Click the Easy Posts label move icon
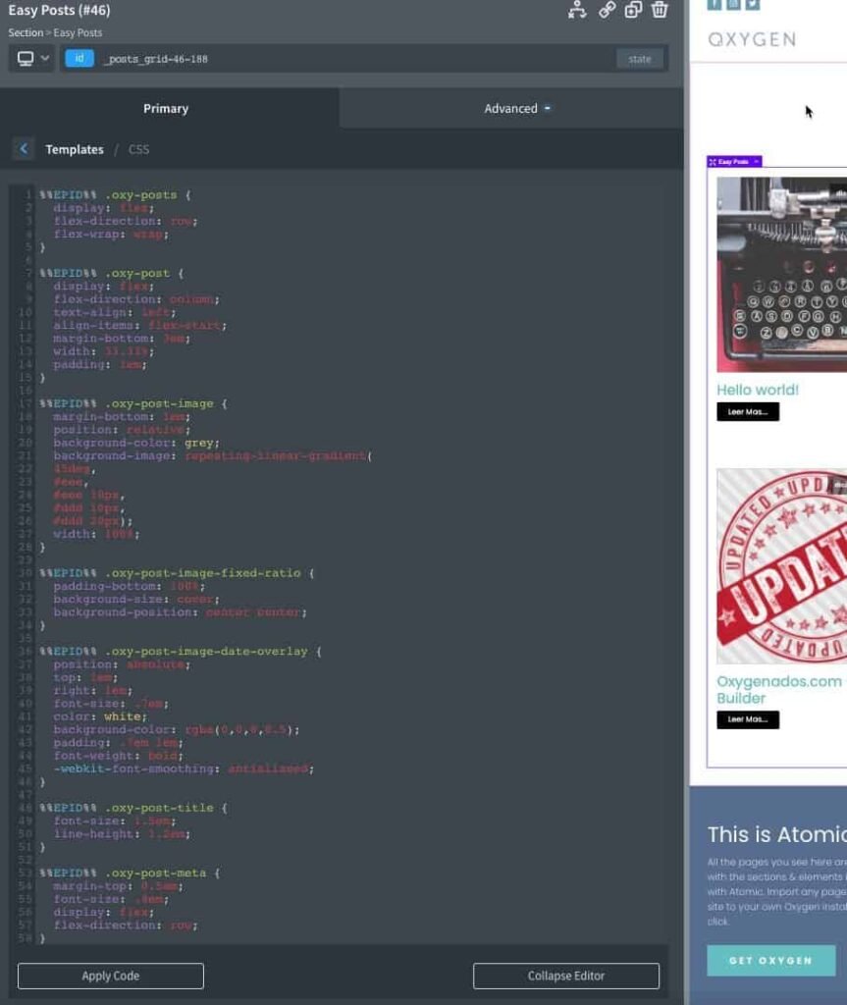847x1005 pixels. tap(713, 162)
